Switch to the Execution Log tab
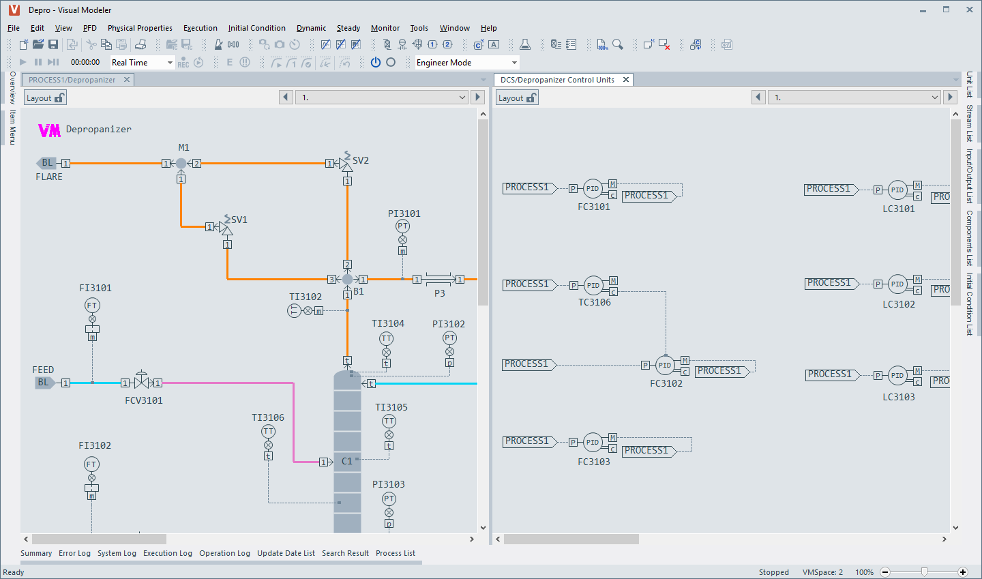The height and width of the screenshot is (579, 982). 168,553
